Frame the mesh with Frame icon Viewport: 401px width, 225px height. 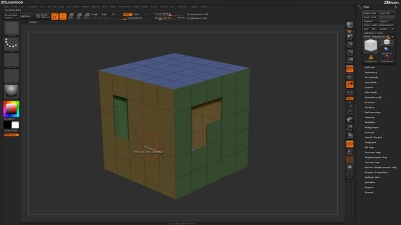(x=350, y=112)
